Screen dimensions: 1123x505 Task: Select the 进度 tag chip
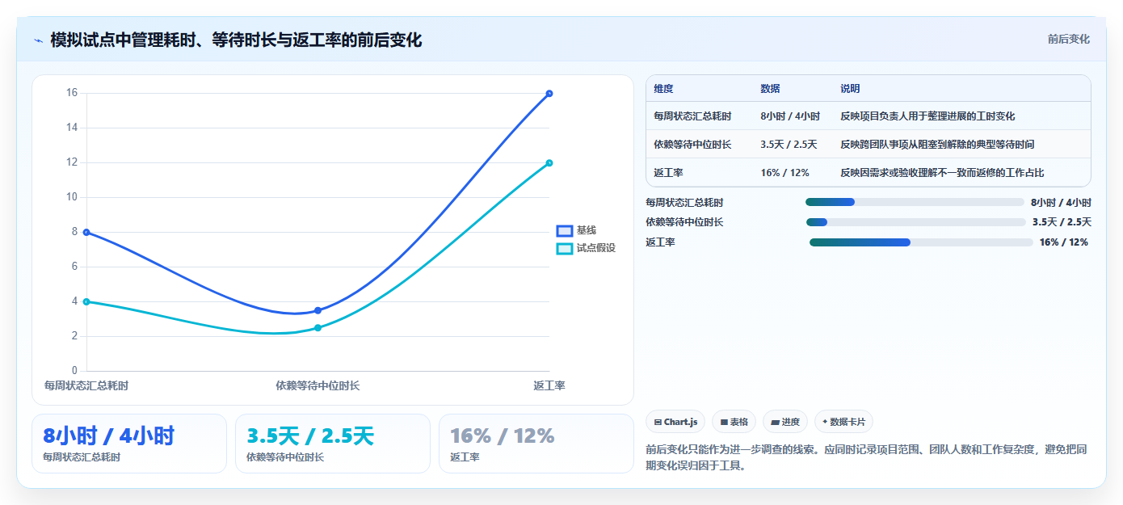coord(785,422)
